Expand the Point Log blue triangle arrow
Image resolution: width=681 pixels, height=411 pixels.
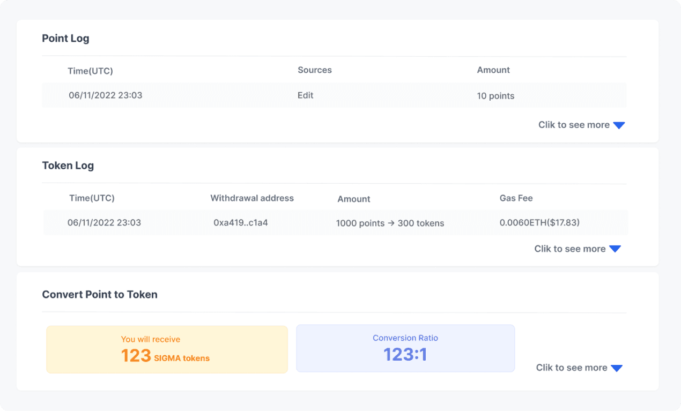click(x=619, y=124)
